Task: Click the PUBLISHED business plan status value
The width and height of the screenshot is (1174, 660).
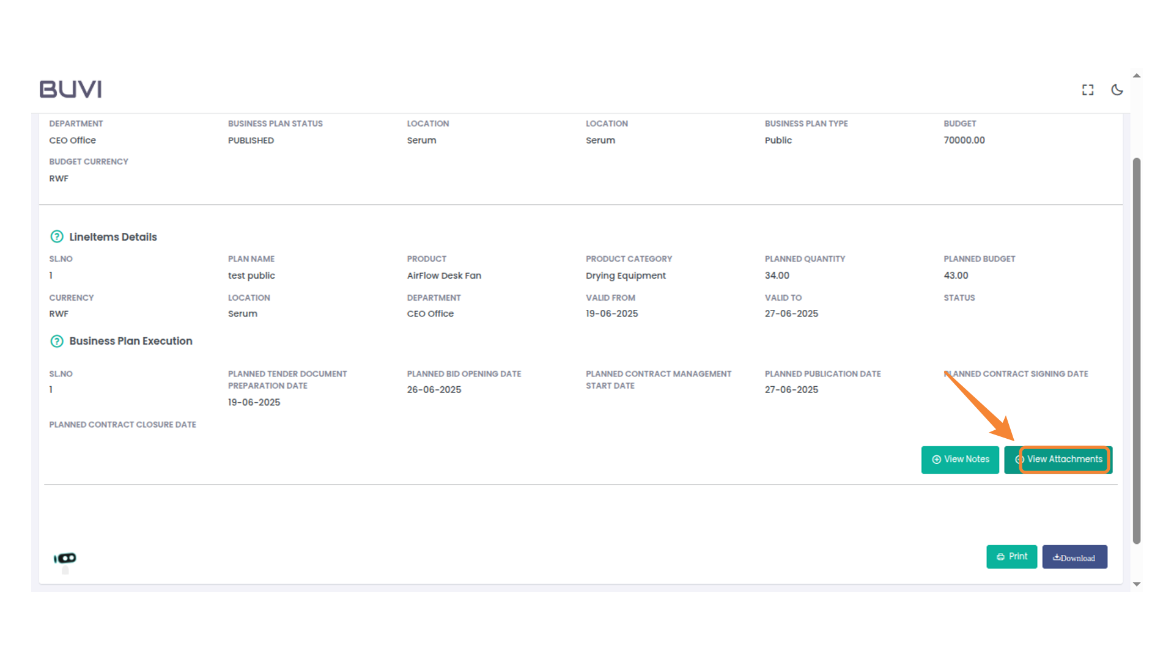Action: [x=251, y=141]
